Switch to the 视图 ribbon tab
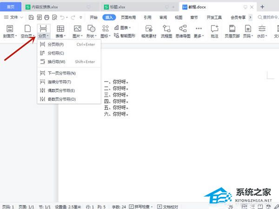 (179, 18)
